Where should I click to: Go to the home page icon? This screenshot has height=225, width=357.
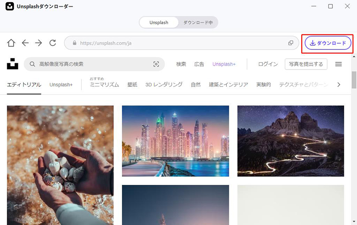[x=11, y=43]
